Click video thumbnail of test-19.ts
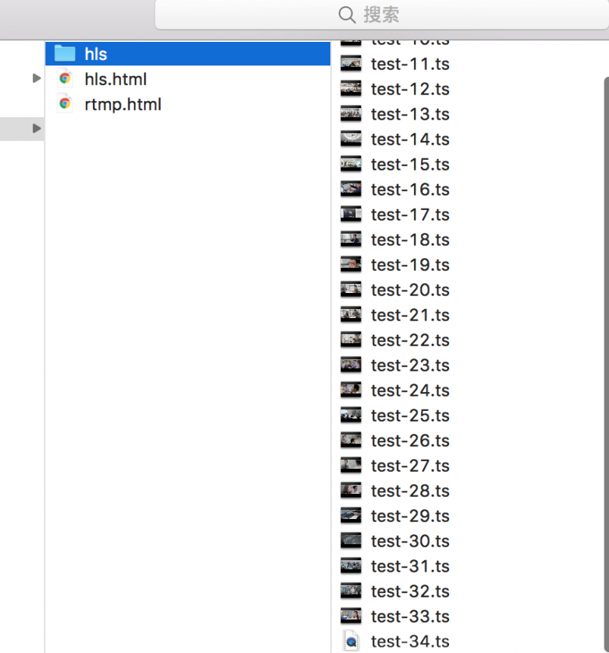The width and height of the screenshot is (609, 653). click(x=351, y=264)
